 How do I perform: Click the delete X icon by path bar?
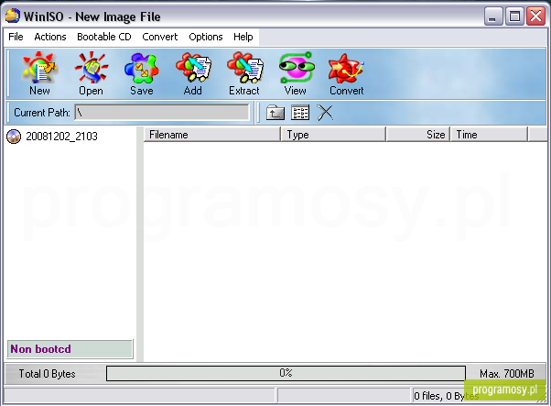point(325,113)
